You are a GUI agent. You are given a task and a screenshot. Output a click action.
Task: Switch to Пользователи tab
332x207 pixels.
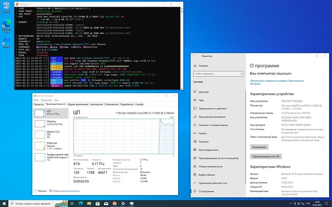[x=112, y=104]
